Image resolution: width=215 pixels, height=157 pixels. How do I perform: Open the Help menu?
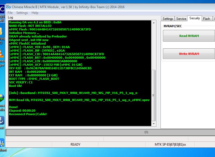point(35,13)
